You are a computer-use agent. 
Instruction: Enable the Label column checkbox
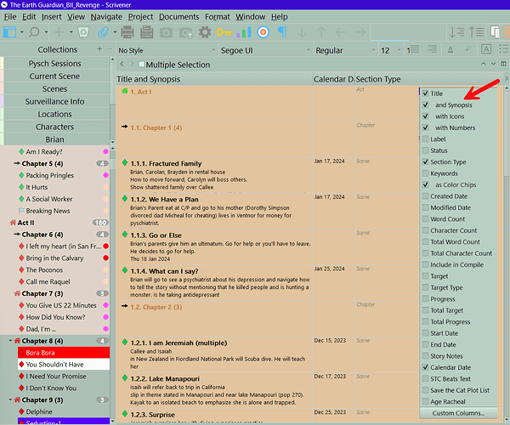pyautogui.click(x=425, y=139)
